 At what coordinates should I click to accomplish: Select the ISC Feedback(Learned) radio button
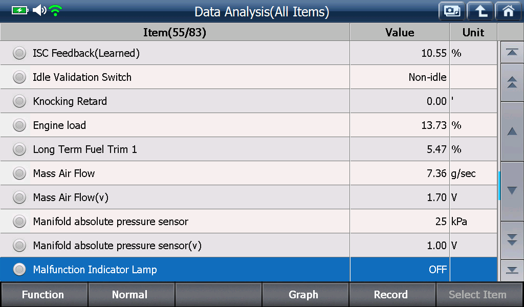pyautogui.click(x=19, y=53)
